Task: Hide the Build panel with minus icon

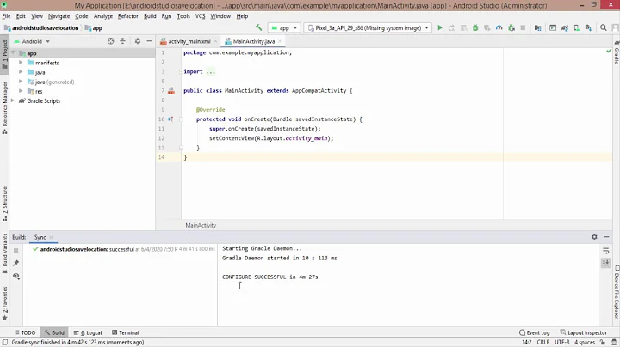Action: pos(606,237)
